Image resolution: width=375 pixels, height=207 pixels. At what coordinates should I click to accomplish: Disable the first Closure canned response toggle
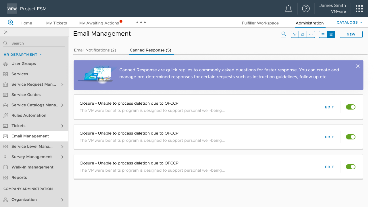[351, 107]
